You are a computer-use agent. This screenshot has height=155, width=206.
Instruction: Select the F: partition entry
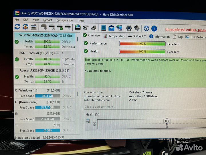pos(45,128)
